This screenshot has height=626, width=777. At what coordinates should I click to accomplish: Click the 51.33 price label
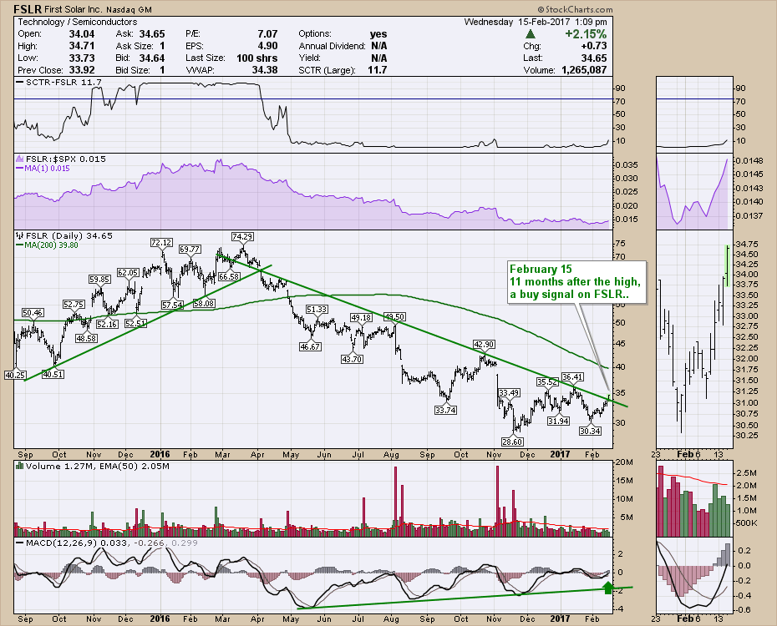click(x=317, y=310)
